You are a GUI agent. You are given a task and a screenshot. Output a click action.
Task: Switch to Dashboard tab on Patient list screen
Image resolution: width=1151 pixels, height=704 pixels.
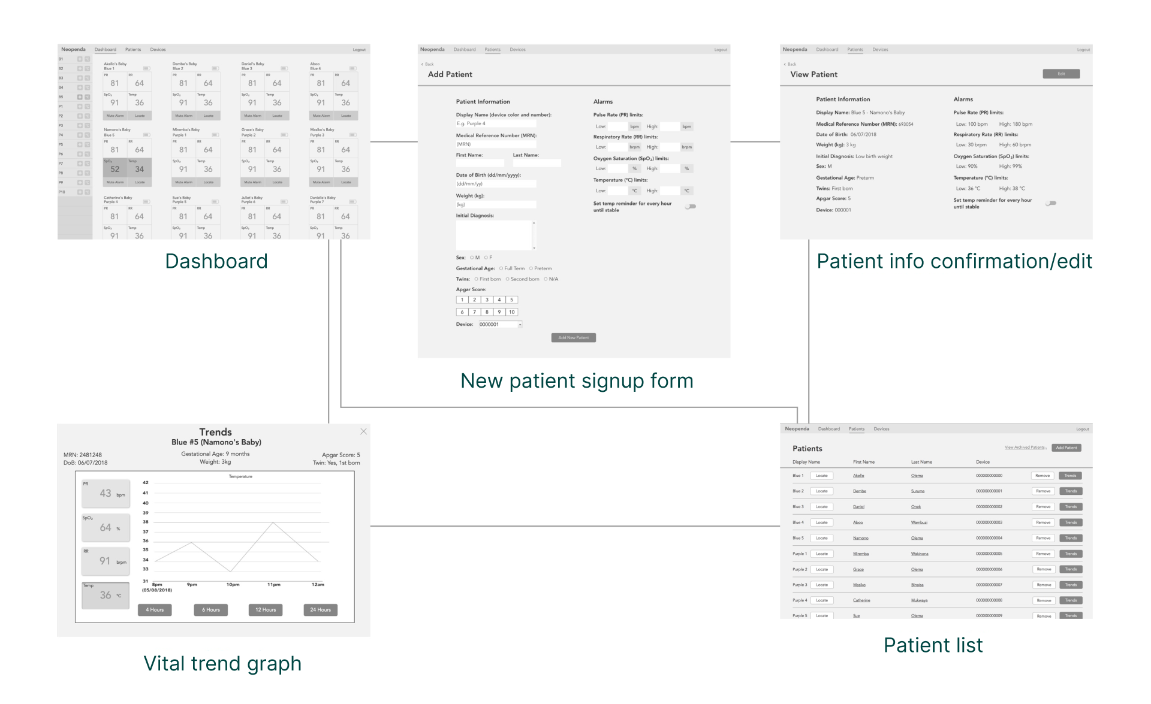click(829, 429)
